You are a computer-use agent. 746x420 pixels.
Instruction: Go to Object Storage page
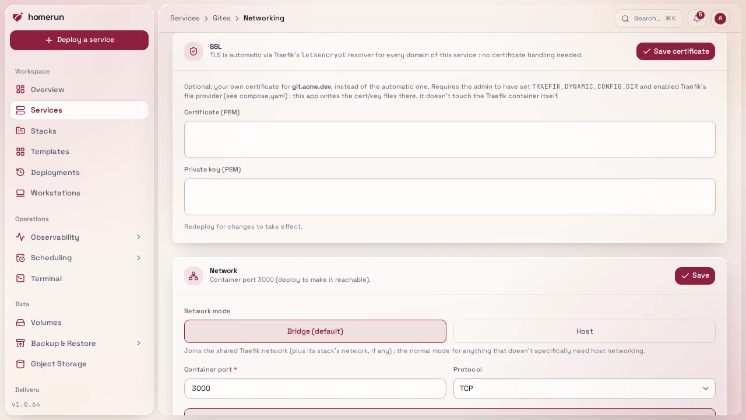[x=79, y=364]
